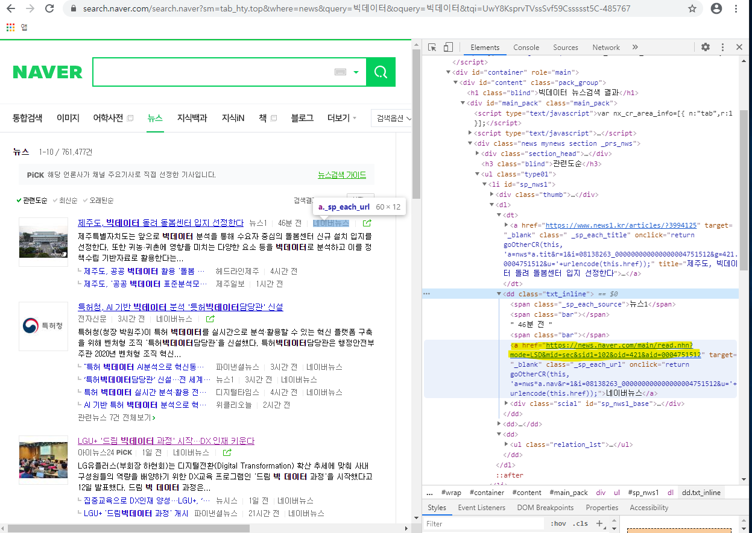Open the search autocomplete dropdown arrow

pos(356,72)
